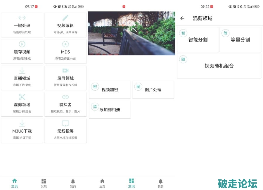263x190 pixels.
Task: Select 等量分割 equal split option
Action: point(240,40)
